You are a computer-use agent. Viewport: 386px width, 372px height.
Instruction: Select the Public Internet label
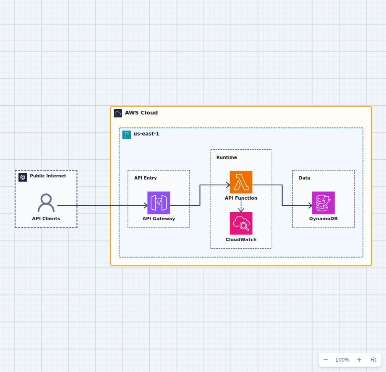point(48,176)
